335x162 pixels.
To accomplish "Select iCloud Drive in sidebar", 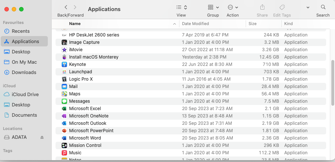I will click(25, 95).
